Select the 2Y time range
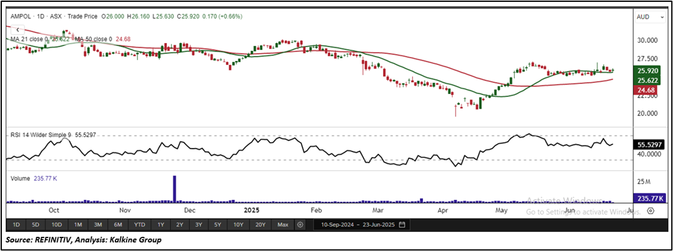 (179, 225)
